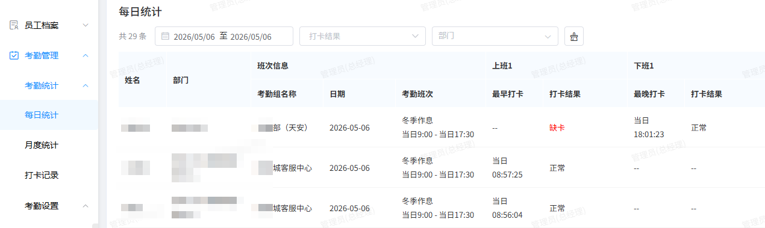Open the 打卡结果 filter dropdown
The height and width of the screenshot is (228, 765).
click(x=363, y=36)
